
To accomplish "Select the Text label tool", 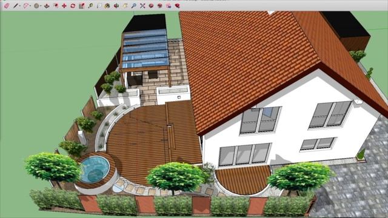I will pos(99,5).
